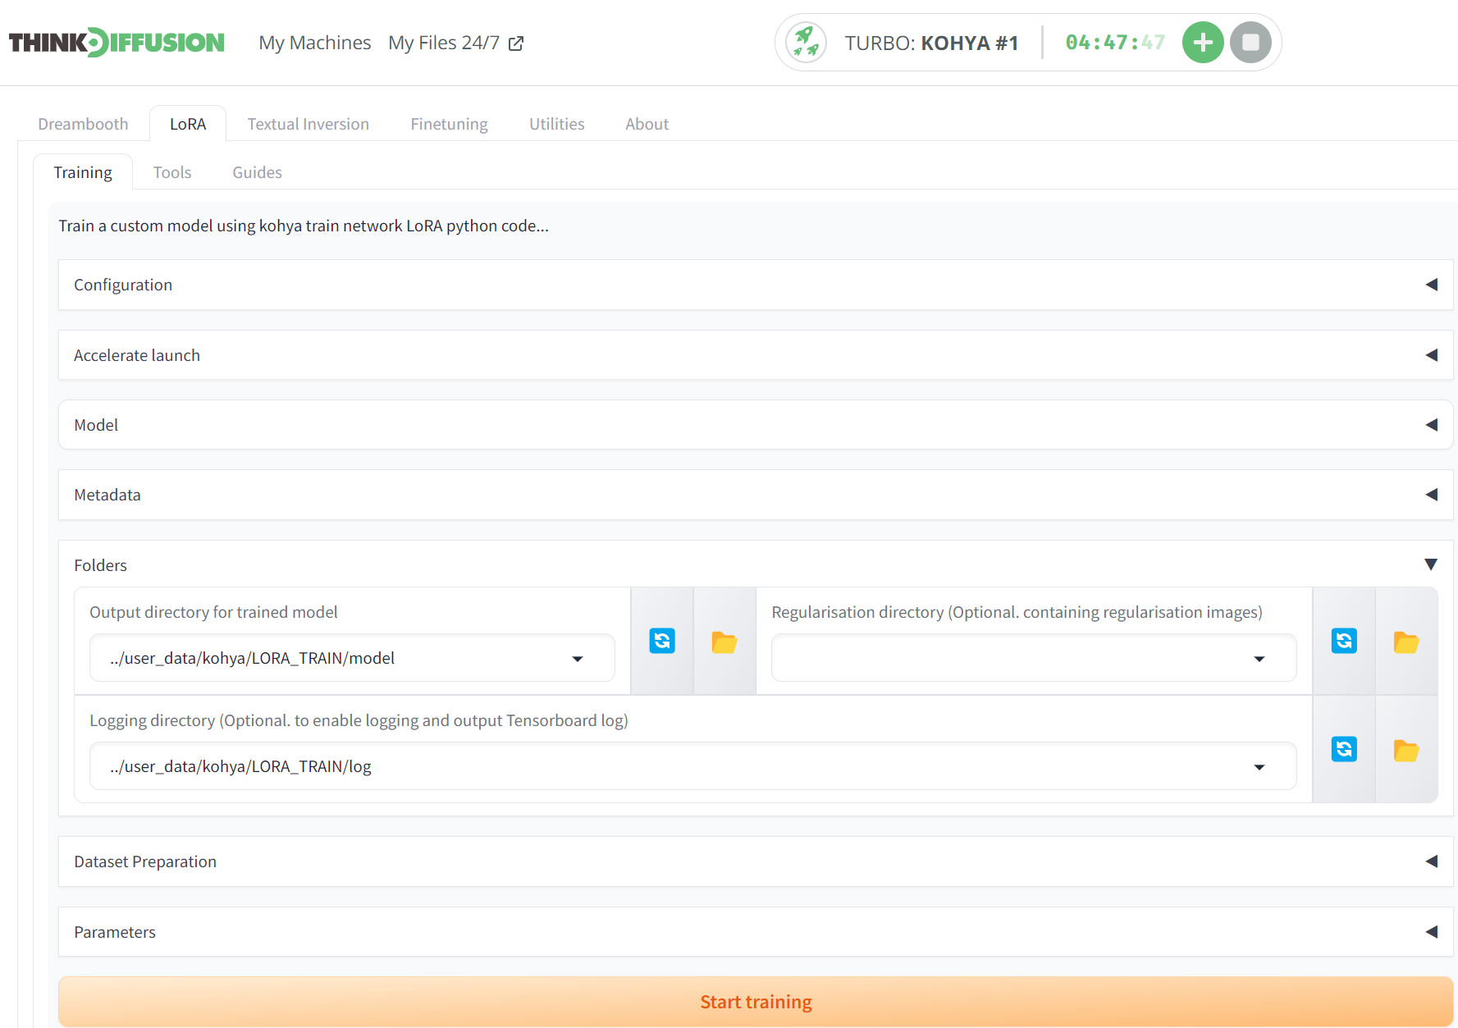Refresh the output directory list
This screenshot has height=1028, width=1458.
(662, 641)
